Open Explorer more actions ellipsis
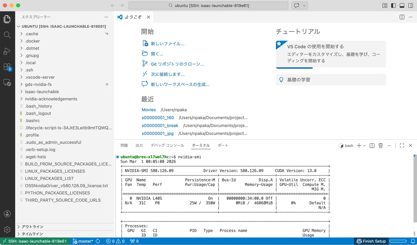This screenshot has width=417, height=245. pyautogui.click(x=106, y=17)
